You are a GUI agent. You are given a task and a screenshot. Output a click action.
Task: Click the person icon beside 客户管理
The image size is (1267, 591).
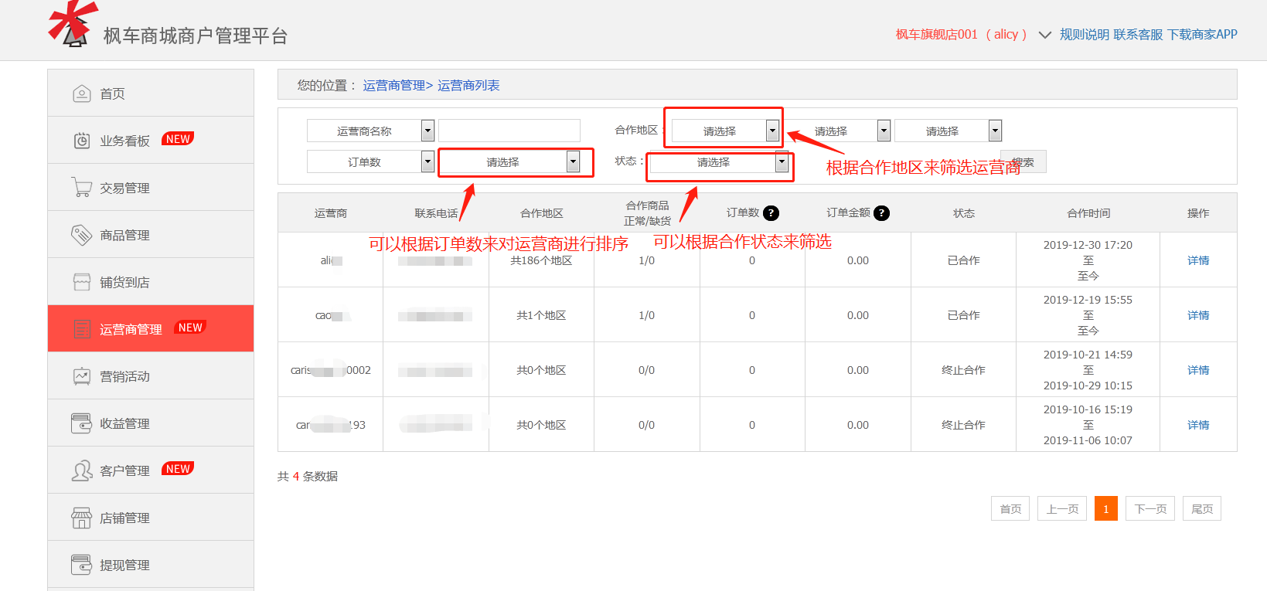81,470
